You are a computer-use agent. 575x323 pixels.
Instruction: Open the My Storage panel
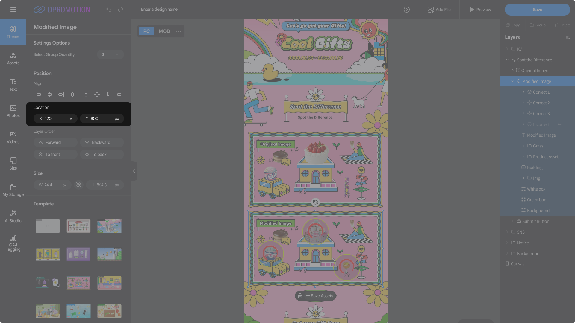point(13,190)
